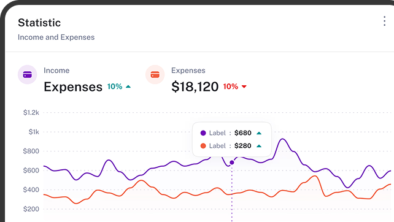Click the $800 axis label
Viewport: 394px width, 222px height.
(31, 151)
